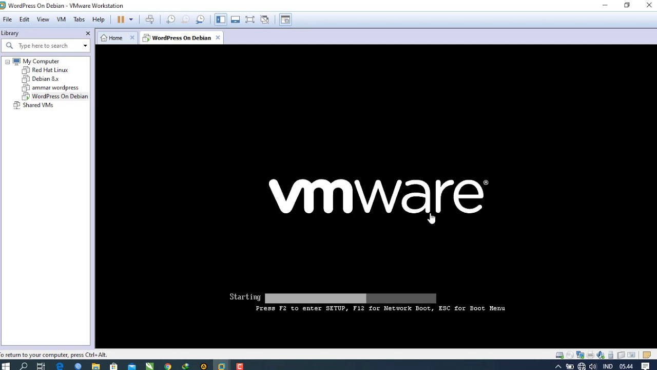Take a snapshot of this virtual machine
657x370 pixels.
(x=171, y=20)
